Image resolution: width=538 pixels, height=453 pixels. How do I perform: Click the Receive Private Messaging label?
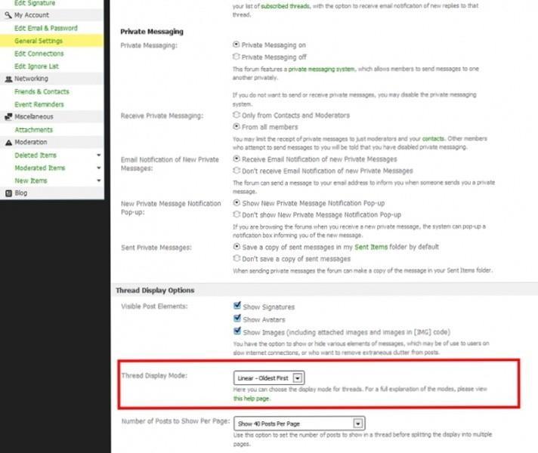162,116
